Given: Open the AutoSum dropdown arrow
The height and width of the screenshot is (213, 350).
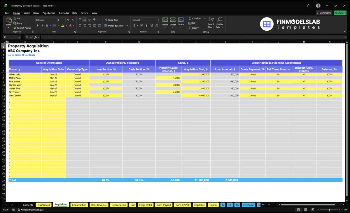Looking at the screenshot, I should (x=205, y=18).
